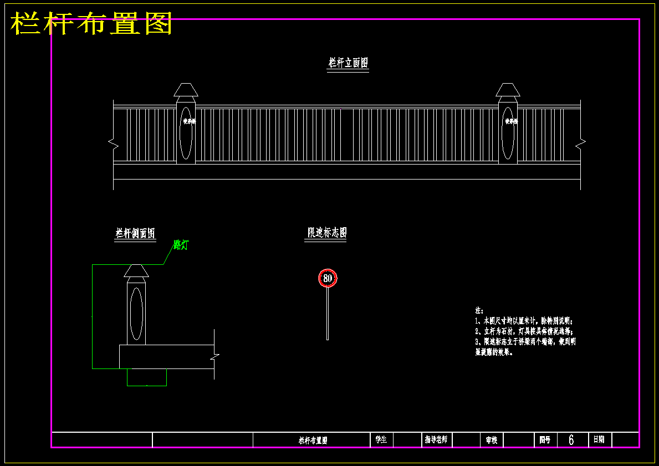Image resolution: width=659 pixels, height=466 pixels.
Task: Click the right post oval in elevation view
Action: point(508,133)
